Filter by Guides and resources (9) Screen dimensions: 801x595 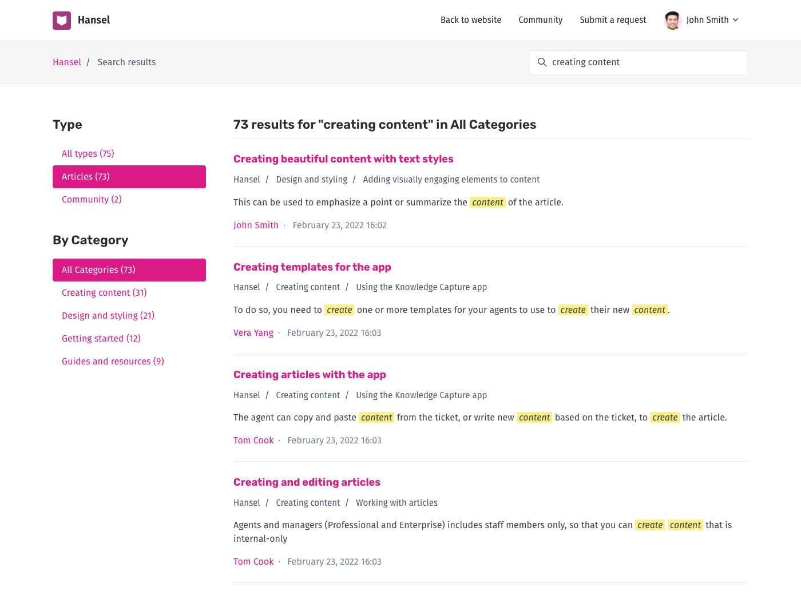click(x=113, y=362)
